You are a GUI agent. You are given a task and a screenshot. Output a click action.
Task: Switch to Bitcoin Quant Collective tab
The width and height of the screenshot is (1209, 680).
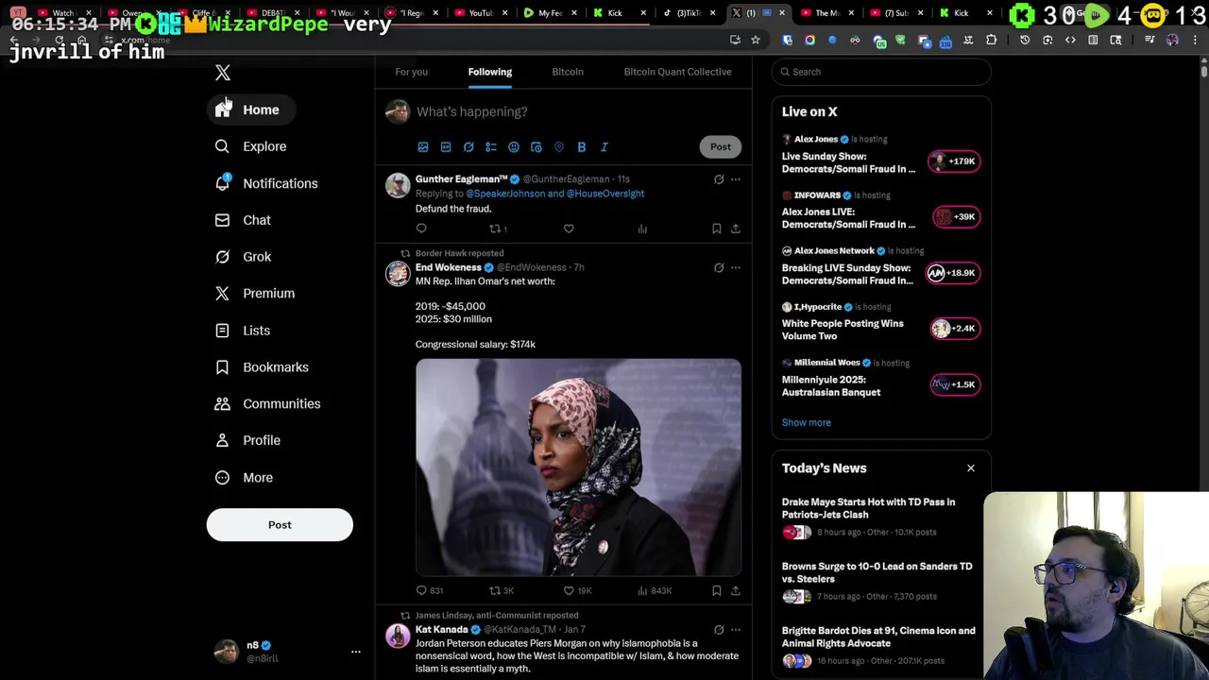(x=677, y=72)
